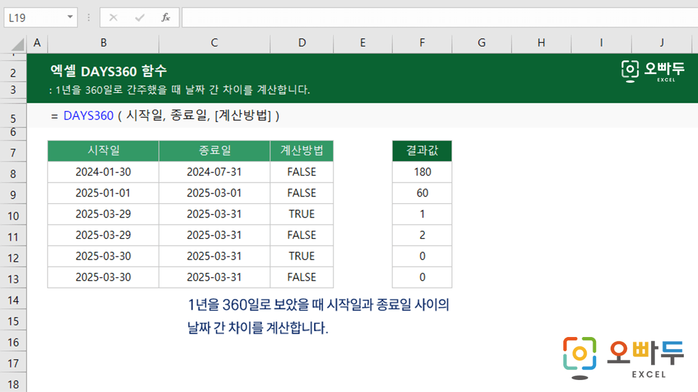The height and width of the screenshot is (392, 698).
Task: Click the Name Box showing L19
Action: [x=34, y=17]
